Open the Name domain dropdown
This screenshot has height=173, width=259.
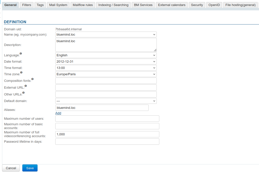[x=106, y=35]
